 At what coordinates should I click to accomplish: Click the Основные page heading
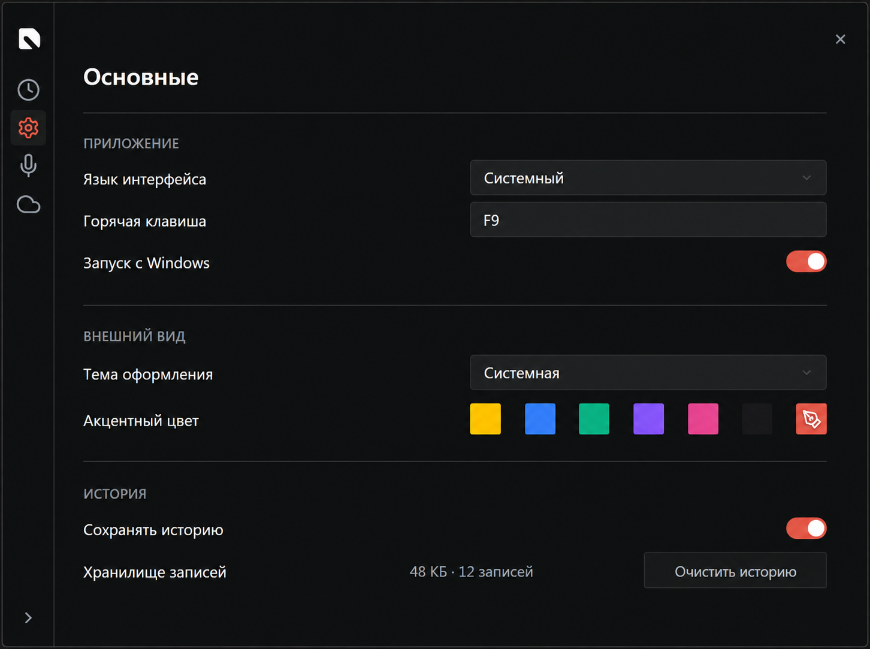[x=141, y=77]
